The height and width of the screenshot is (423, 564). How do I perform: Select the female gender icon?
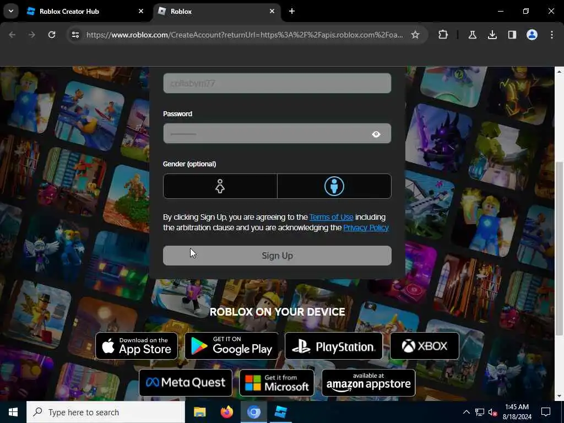[x=220, y=186]
